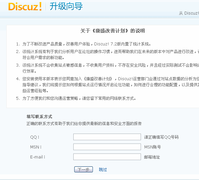This screenshot has height=180, width=199.
Task: Click list item 2 about 分析用户在论坛的操作习惯
Action: (x=107, y=55)
